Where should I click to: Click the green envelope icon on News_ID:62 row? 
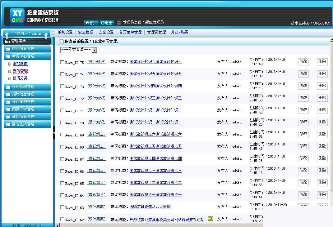210,219
